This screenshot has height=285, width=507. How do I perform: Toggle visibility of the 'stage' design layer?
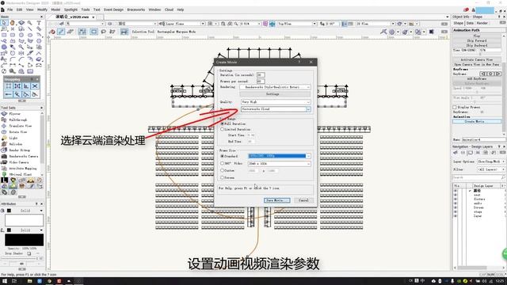(x=456, y=211)
